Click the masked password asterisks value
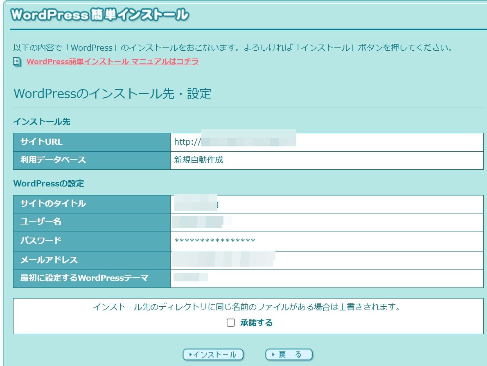Screen dimensions: 487x366 coord(215,241)
